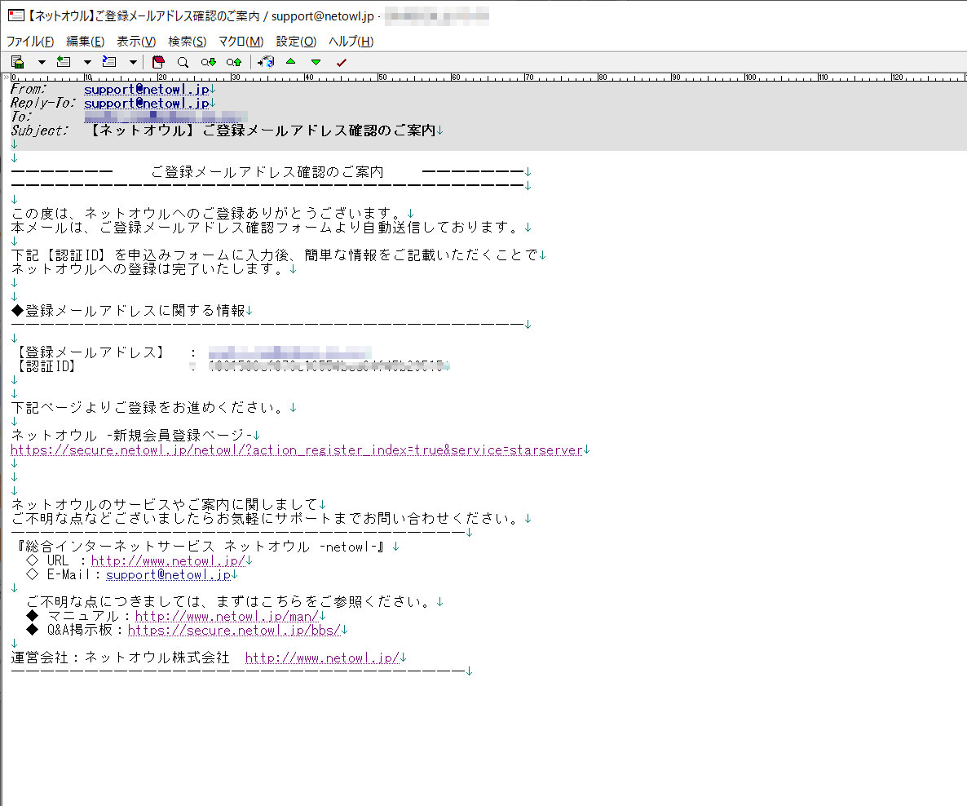Click the text 下記ページよりご登録をお進めください。
Viewport: 967px width, 806px height.
tap(150, 407)
